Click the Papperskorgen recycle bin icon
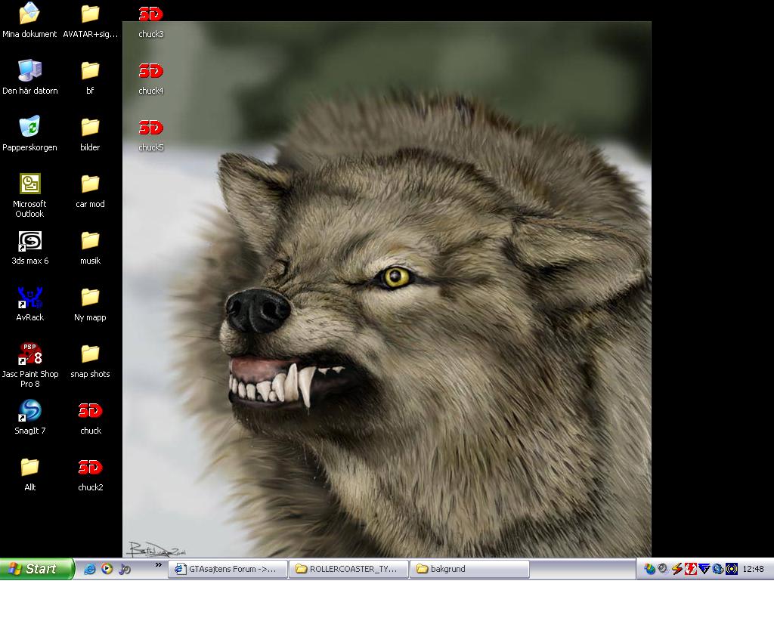This screenshot has height=621, width=774. coord(29,128)
